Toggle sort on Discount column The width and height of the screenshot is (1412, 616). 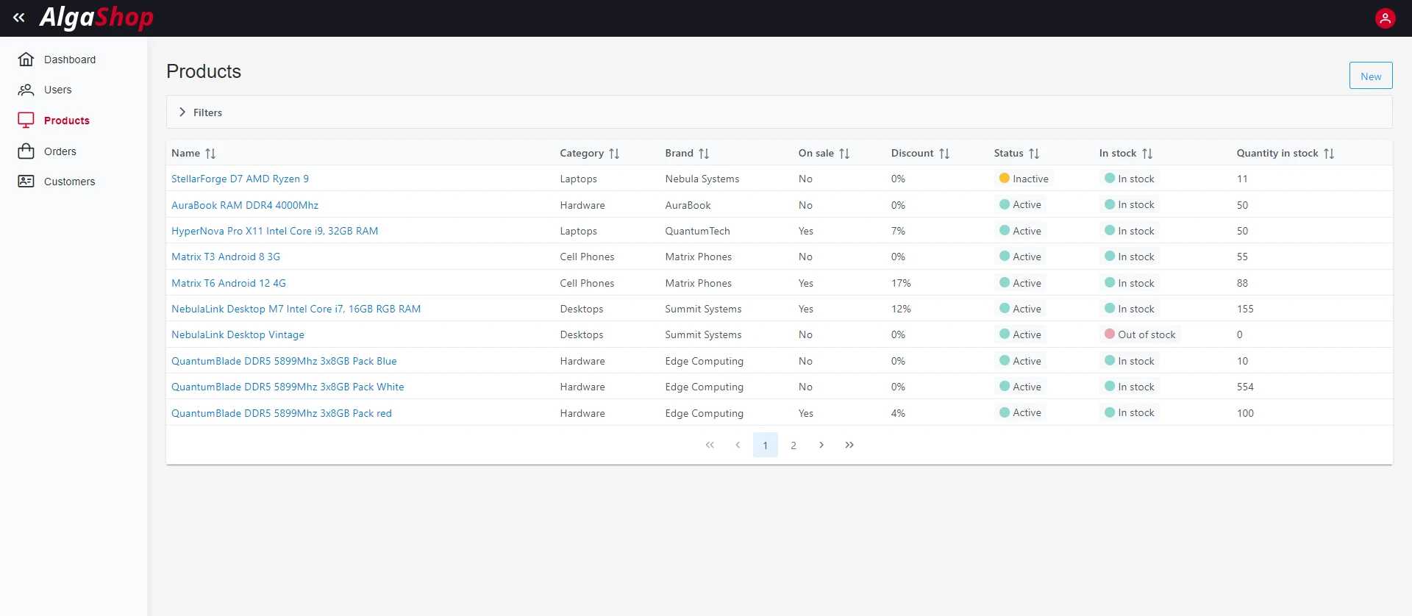click(944, 154)
